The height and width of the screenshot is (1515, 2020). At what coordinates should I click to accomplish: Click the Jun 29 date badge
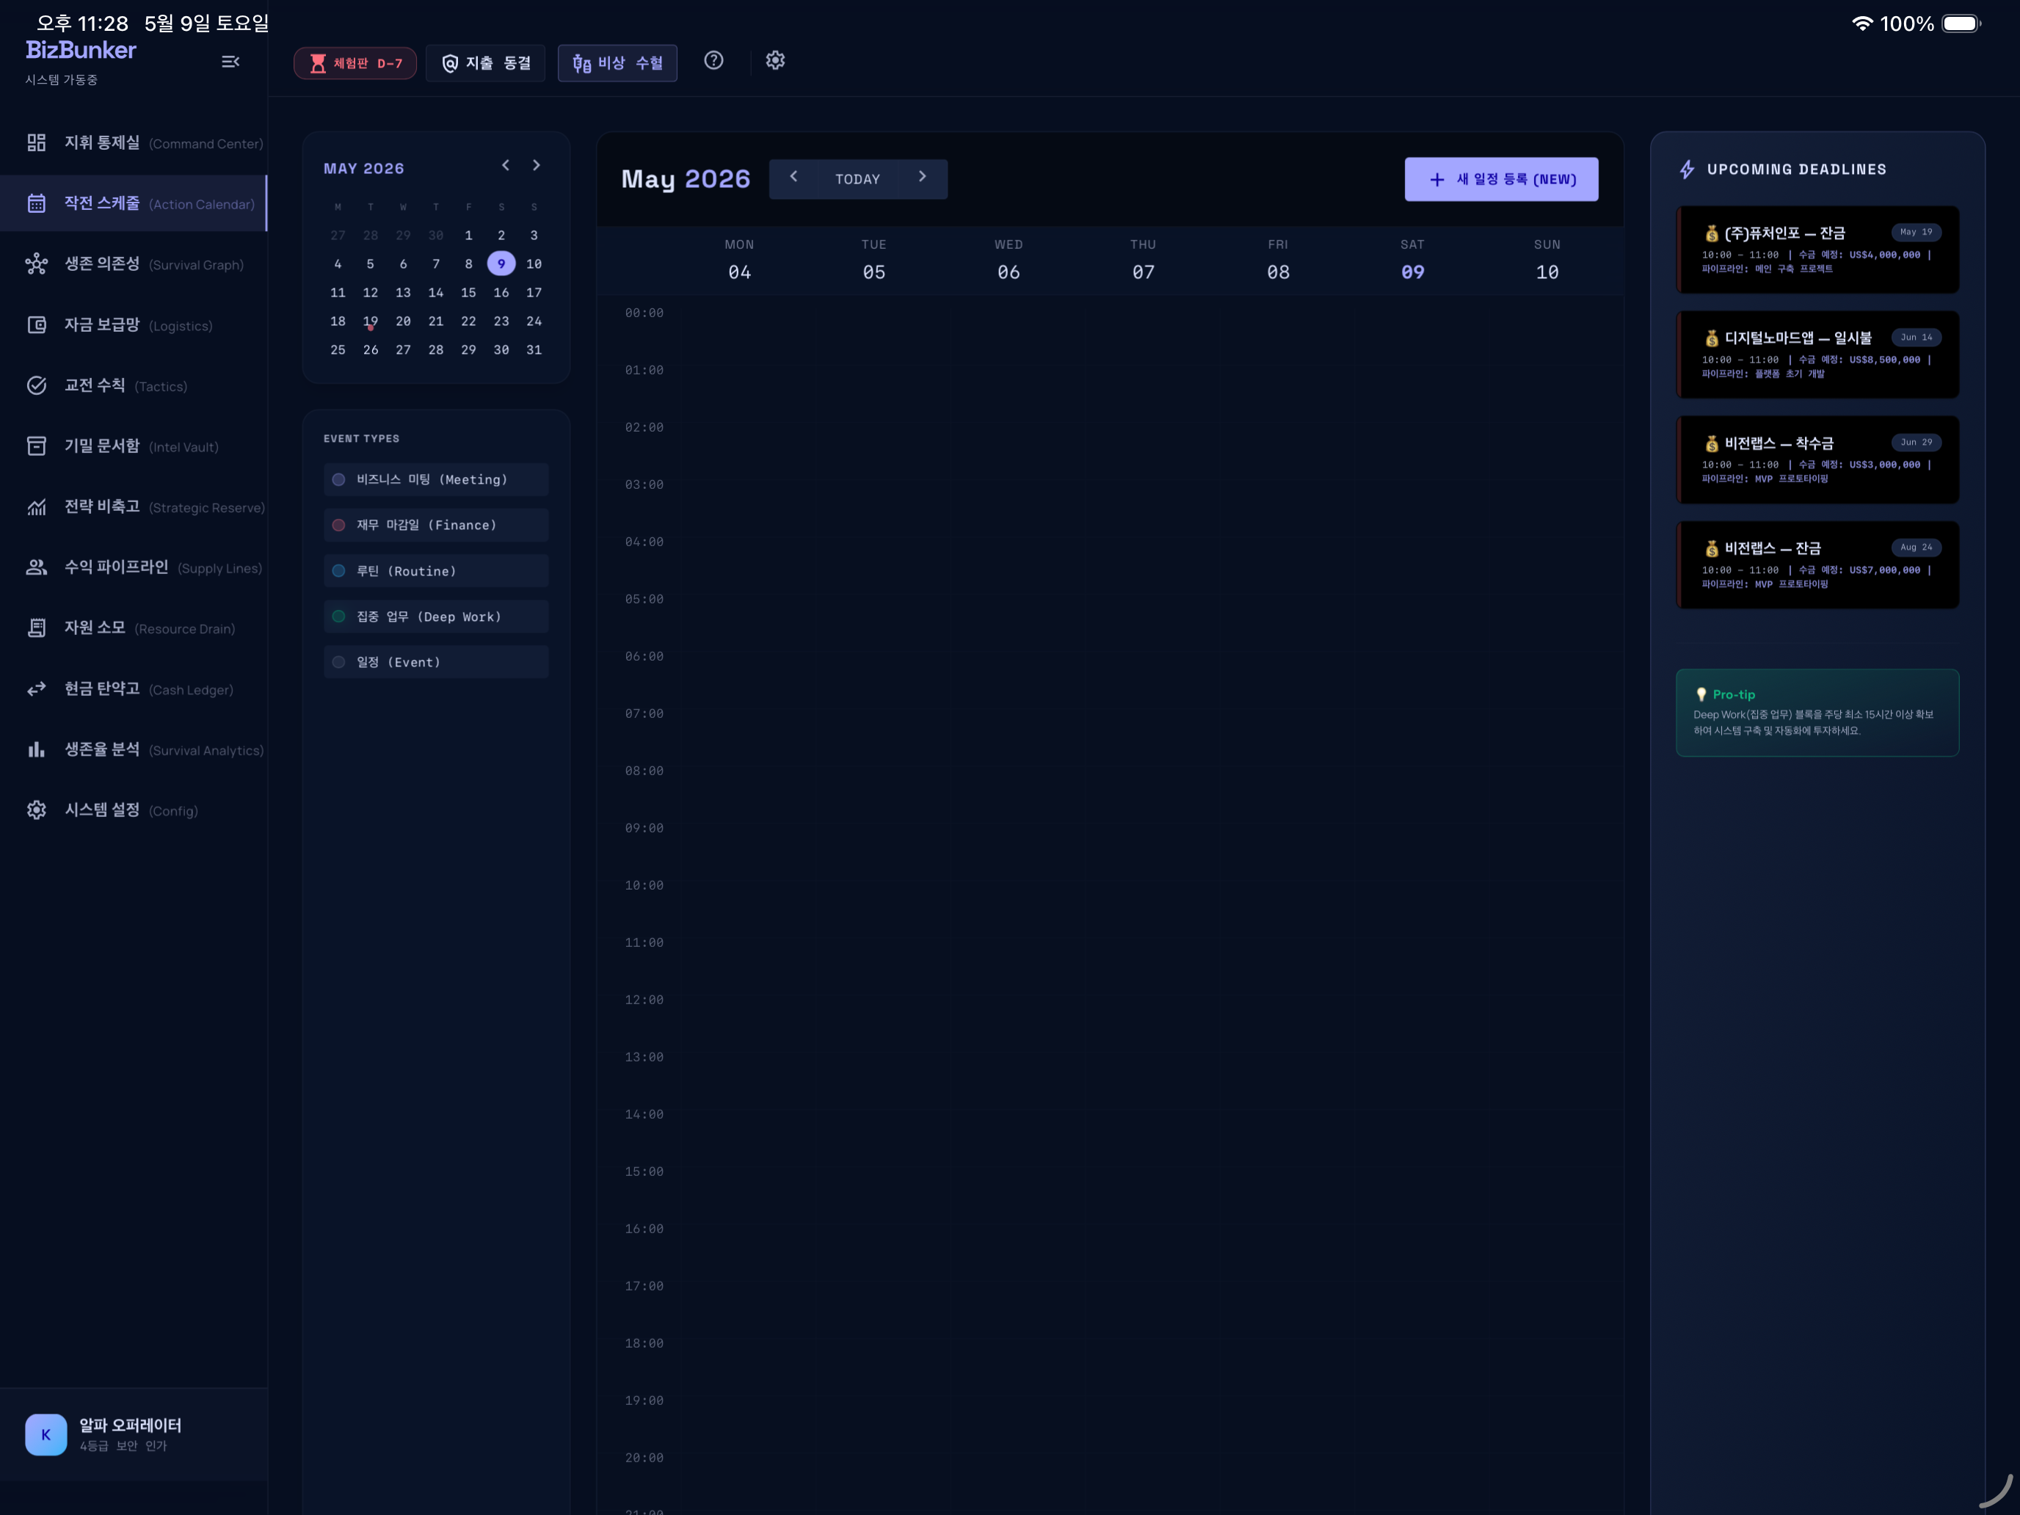pyautogui.click(x=1916, y=442)
